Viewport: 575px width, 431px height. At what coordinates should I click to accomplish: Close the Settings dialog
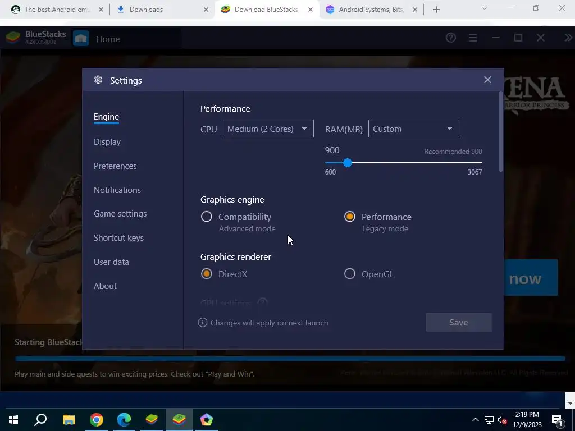coord(487,80)
